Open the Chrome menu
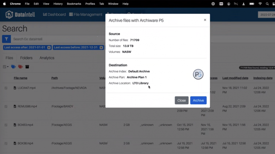Image resolution: width=275 pixels, height=154 pixels. (15, 4)
